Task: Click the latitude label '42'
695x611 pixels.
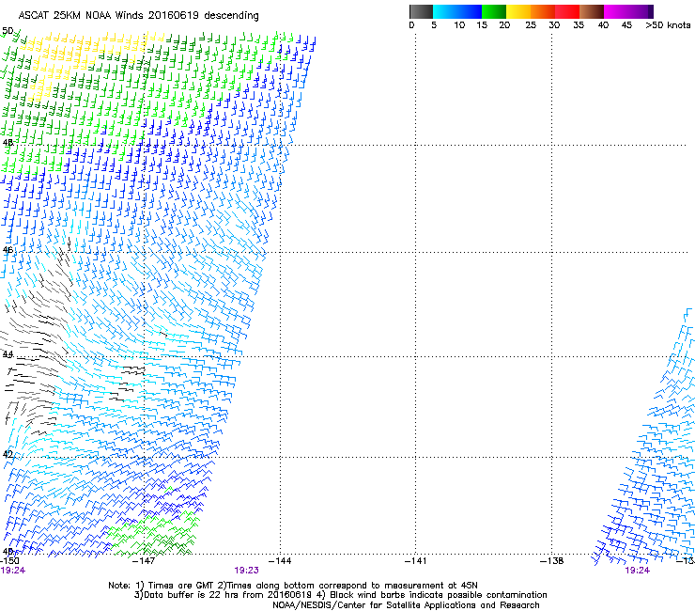Action: click(x=8, y=454)
